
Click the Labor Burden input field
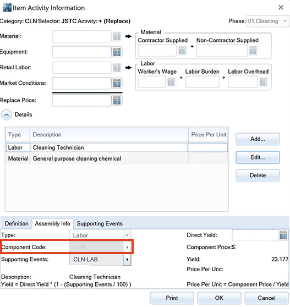pos(203,81)
